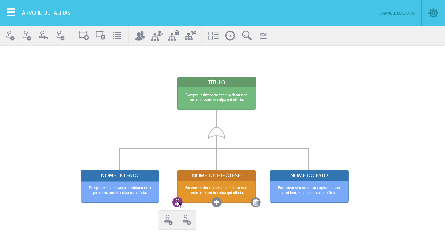Click the trash button on the hypothesis node
Image resolution: width=445 pixels, height=250 pixels.
point(256,202)
